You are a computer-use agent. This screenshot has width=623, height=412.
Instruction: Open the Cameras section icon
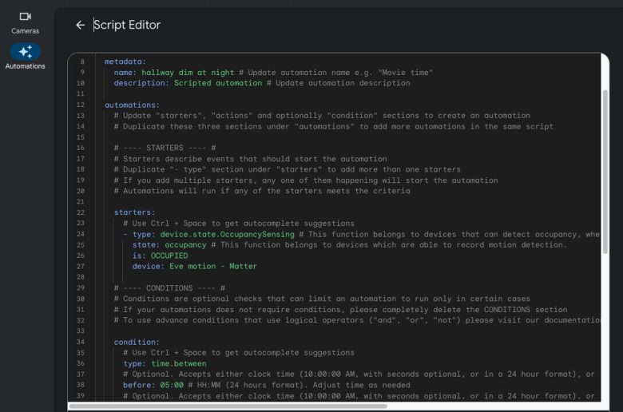tap(25, 16)
